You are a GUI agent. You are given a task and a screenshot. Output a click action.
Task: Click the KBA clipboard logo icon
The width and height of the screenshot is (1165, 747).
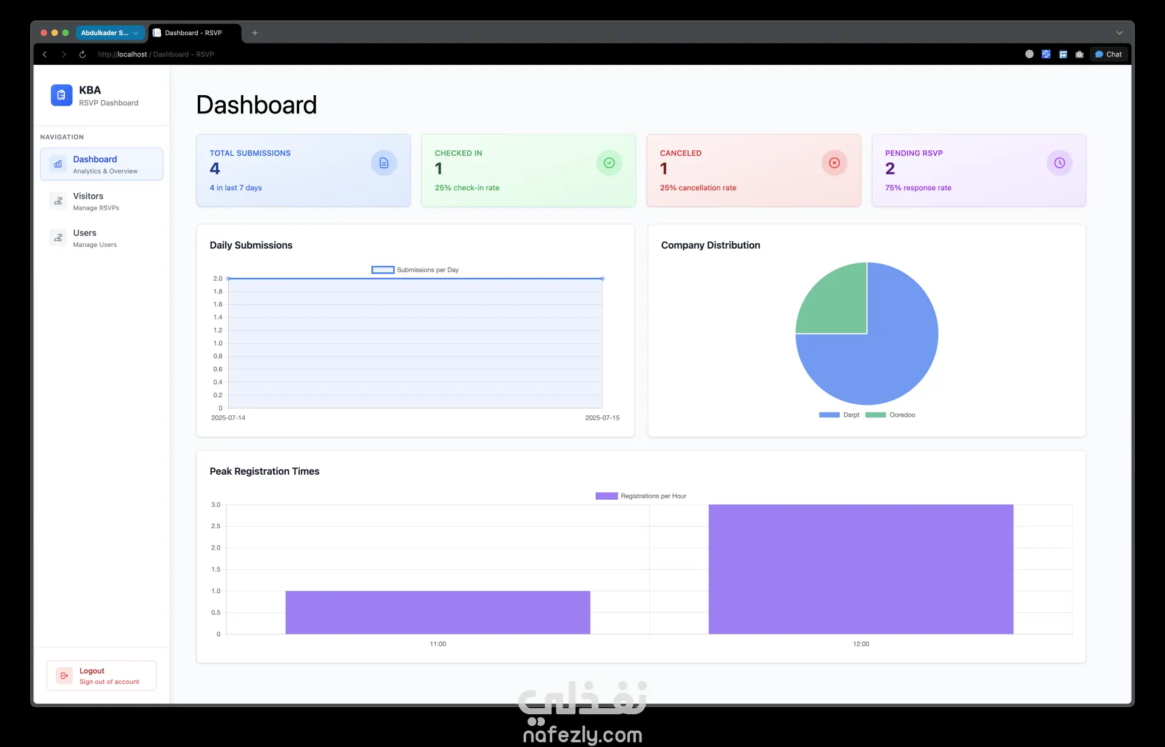tap(61, 95)
